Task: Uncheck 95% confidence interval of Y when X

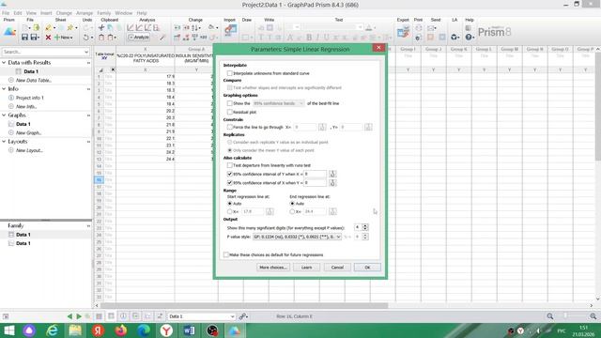Action: pos(229,174)
